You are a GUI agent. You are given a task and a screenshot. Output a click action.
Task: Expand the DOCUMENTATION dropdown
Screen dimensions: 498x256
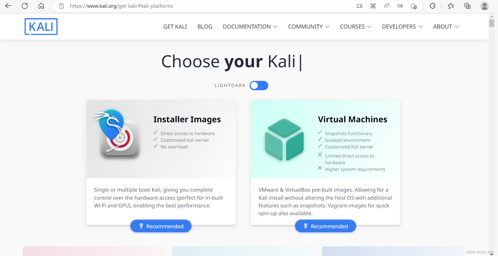(x=250, y=27)
